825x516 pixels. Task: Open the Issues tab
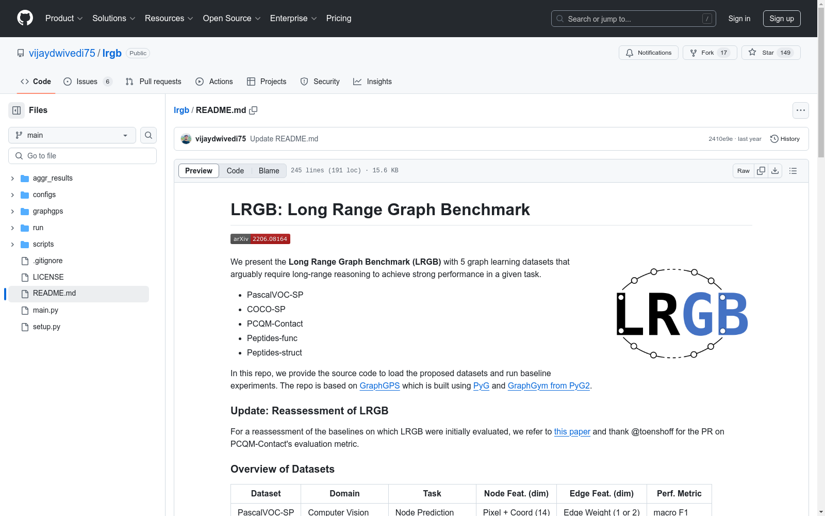click(86, 81)
